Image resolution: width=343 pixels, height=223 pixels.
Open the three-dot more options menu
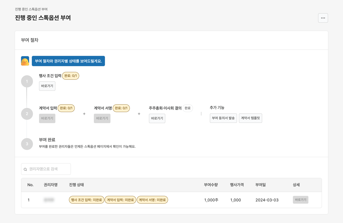click(323, 18)
